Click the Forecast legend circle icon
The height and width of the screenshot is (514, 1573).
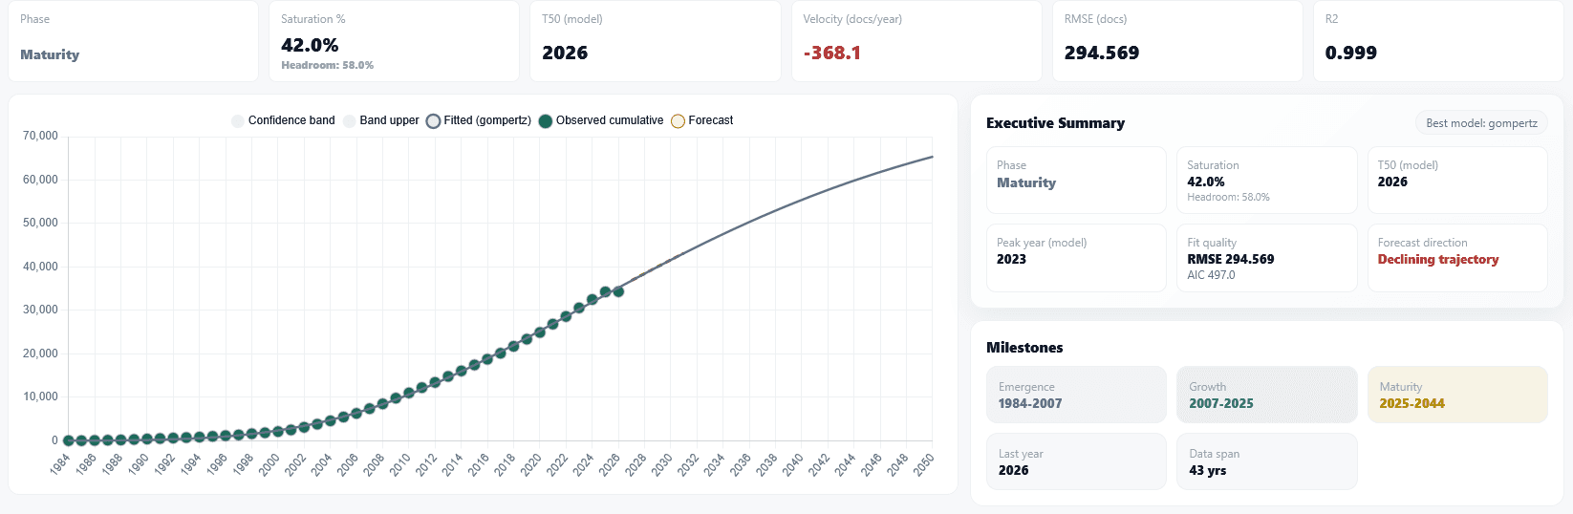point(678,121)
